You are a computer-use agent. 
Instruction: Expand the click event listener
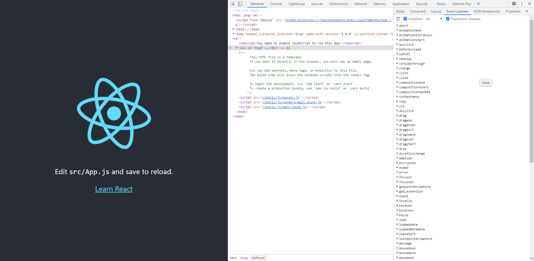pyautogui.click(x=397, y=73)
